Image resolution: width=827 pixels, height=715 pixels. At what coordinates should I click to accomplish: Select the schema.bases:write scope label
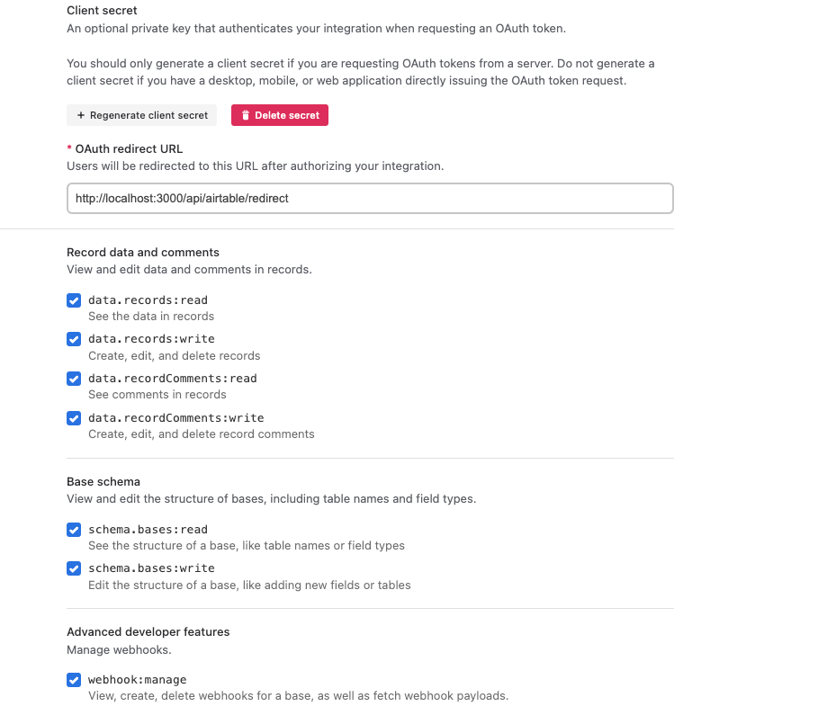pos(151,568)
